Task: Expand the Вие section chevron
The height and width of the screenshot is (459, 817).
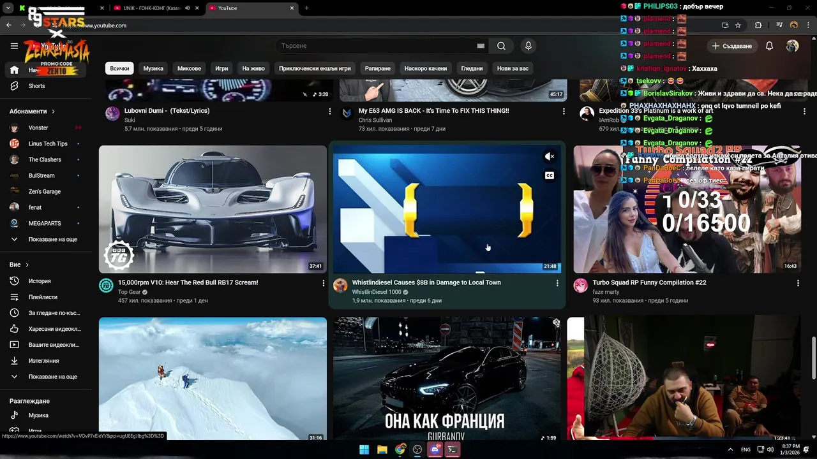Action: coord(27,265)
